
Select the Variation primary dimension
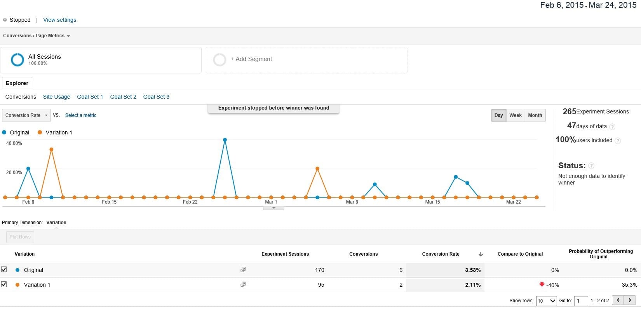[56, 223]
